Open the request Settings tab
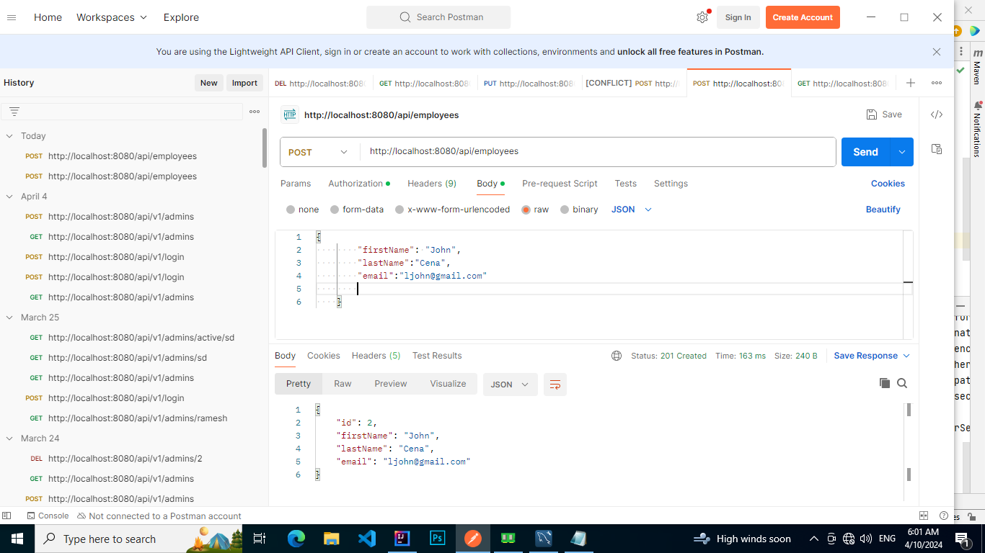The image size is (985, 553). pyautogui.click(x=671, y=184)
